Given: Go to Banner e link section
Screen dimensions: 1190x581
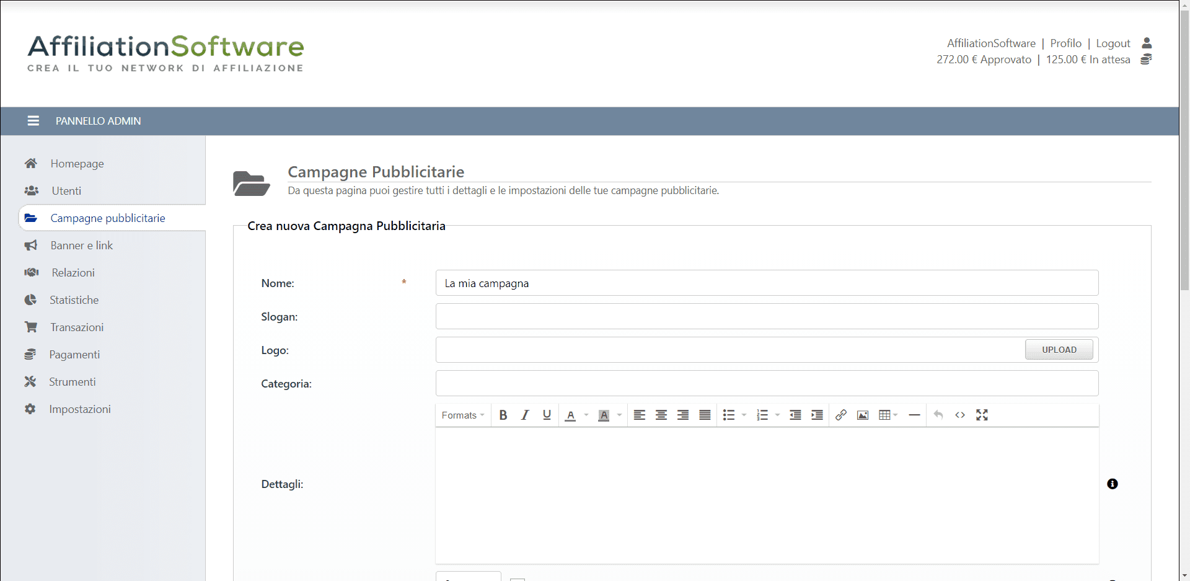Looking at the screenshot, I should (x=81, y=246).
